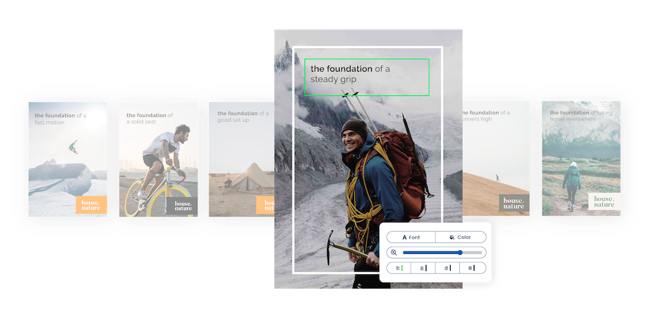
Task: Select the left align text icon
Action: point(399,268)
